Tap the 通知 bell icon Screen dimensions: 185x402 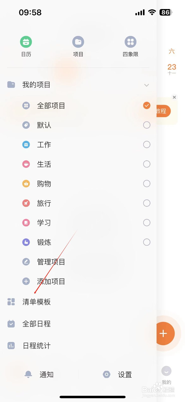[28, 375]
